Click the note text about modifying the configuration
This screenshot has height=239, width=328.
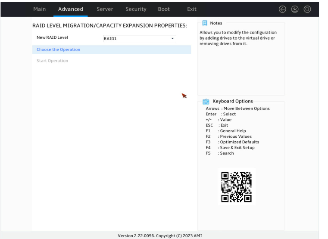pyautogui.click(x=238, y=38)
